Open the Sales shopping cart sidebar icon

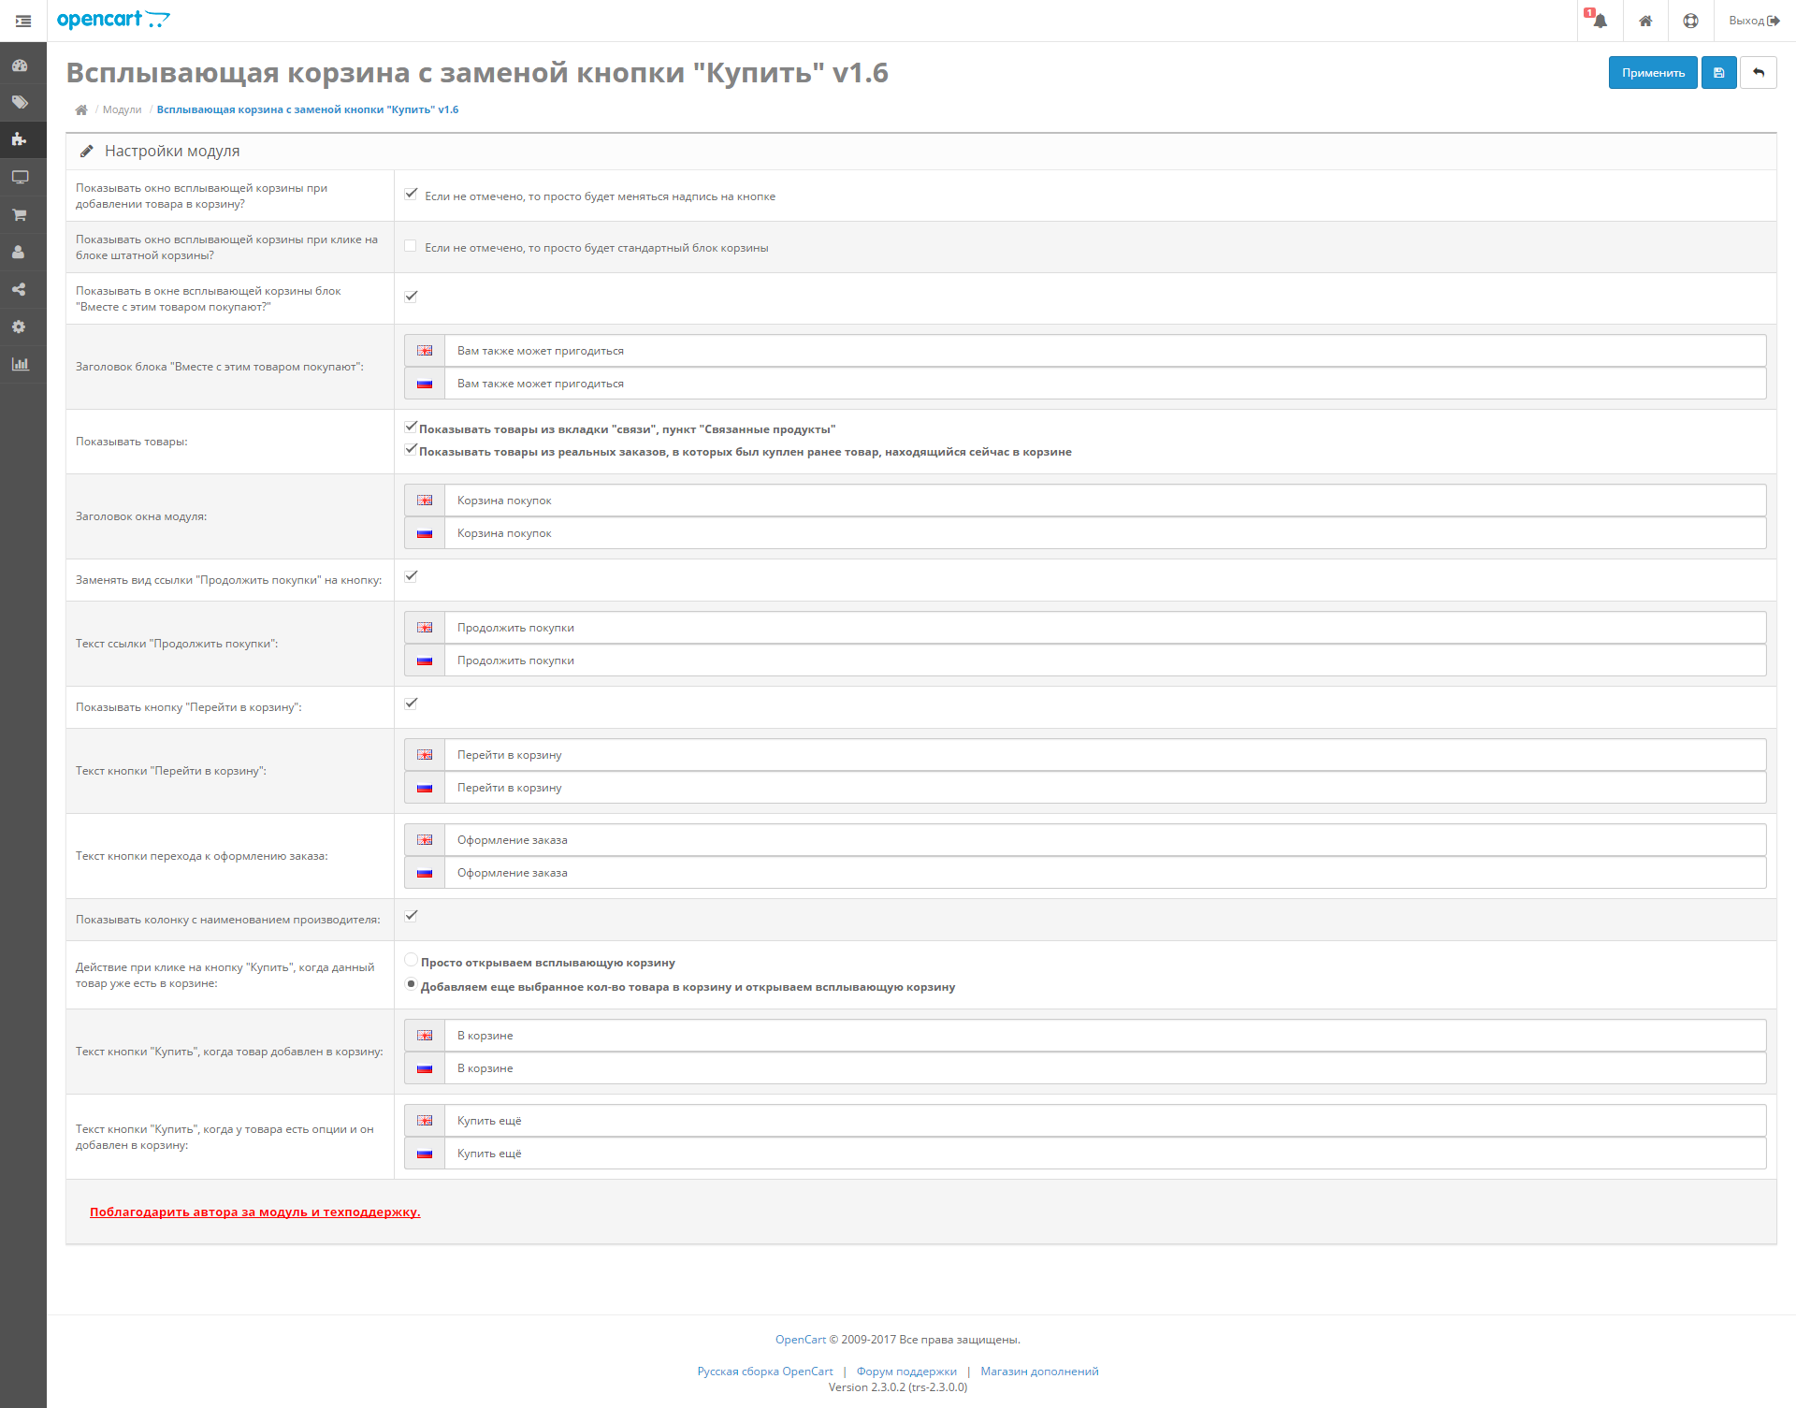tap(20, 215)
